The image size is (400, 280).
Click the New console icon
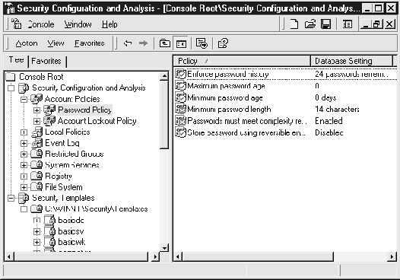click(294, 24)
